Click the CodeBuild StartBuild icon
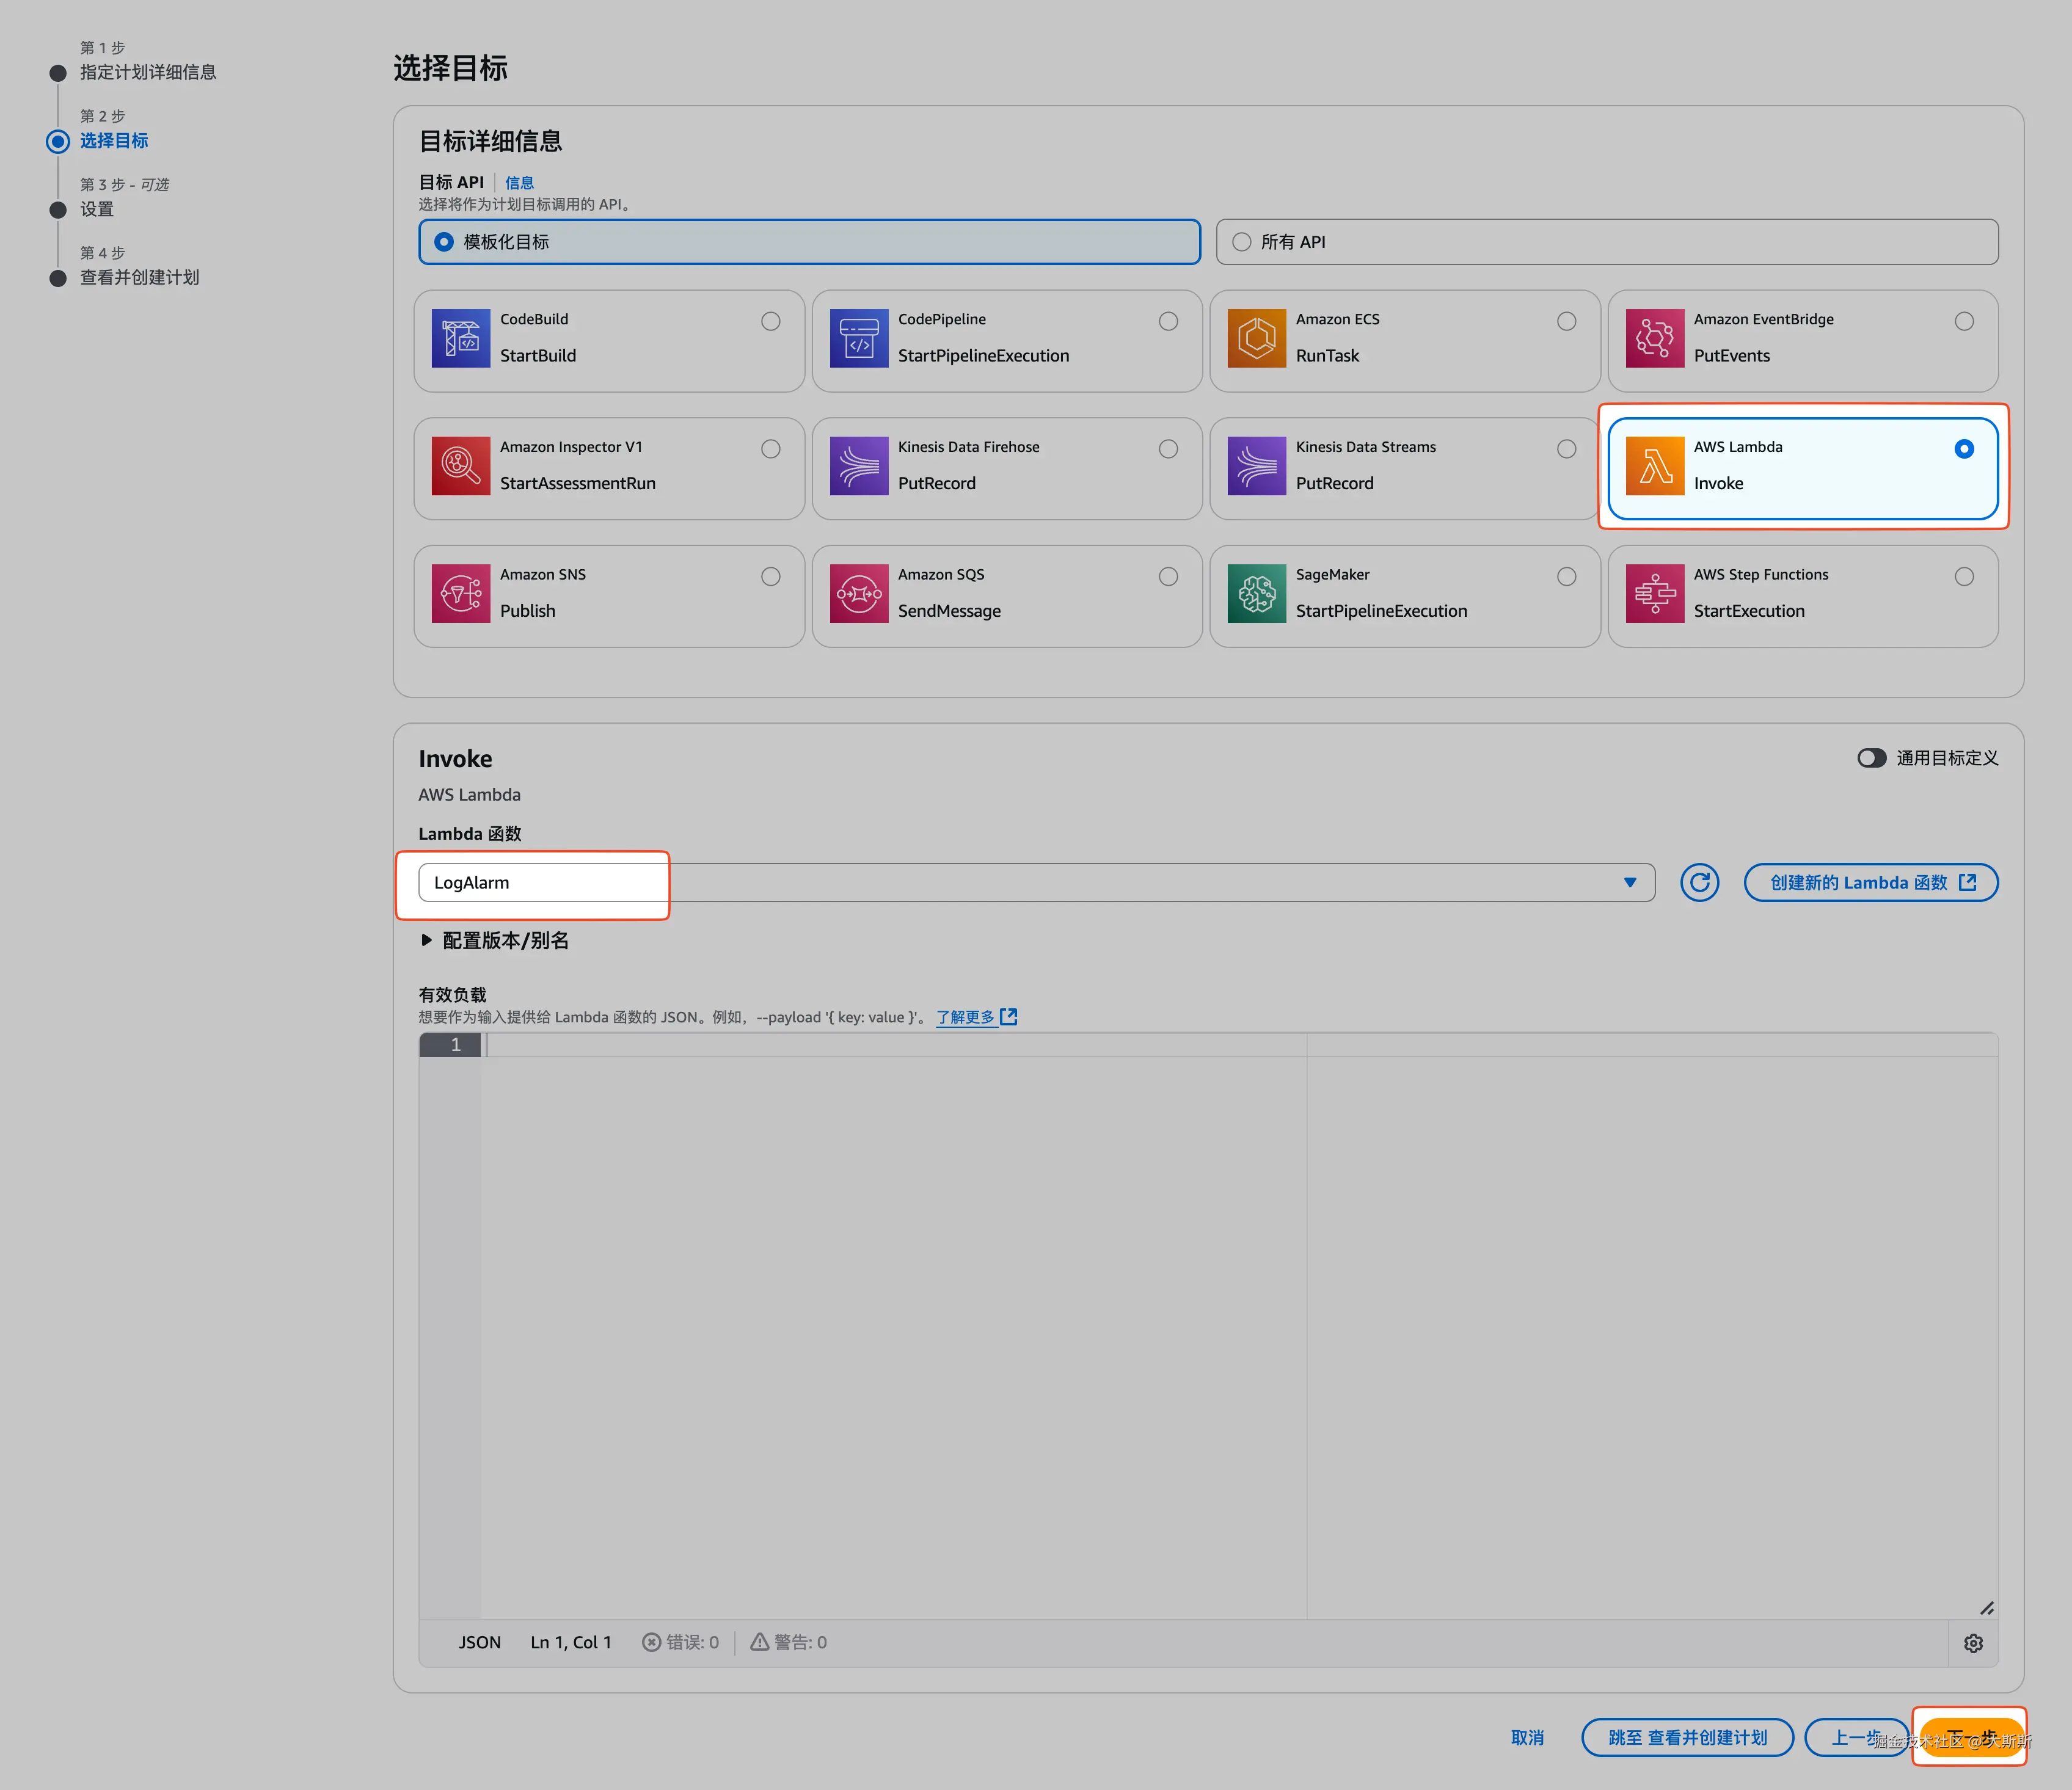This screenshot has width=2072, height=1790. [460, 338]
